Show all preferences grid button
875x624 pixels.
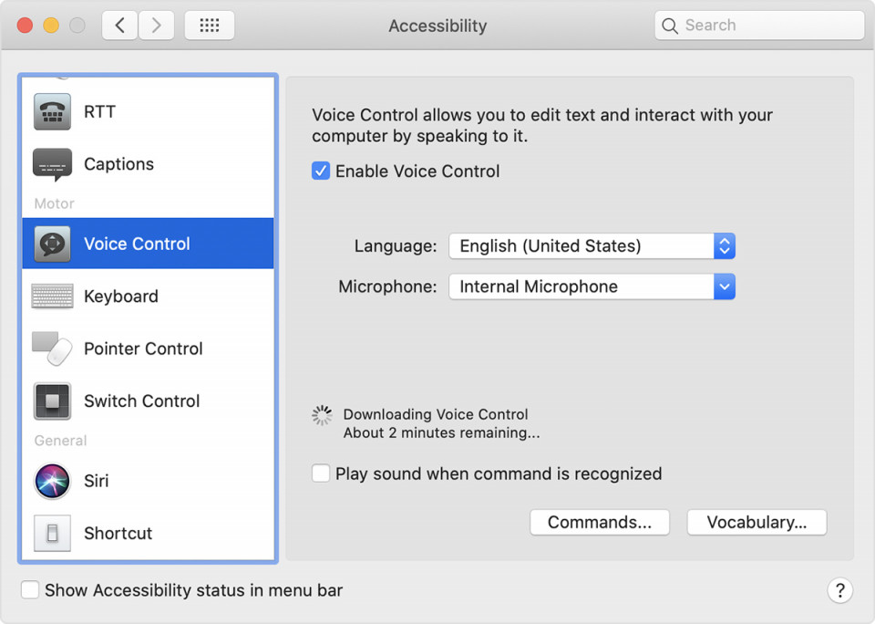[x=209, y=26]
